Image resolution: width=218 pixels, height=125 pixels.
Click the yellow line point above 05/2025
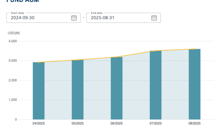tap(78, 60)
